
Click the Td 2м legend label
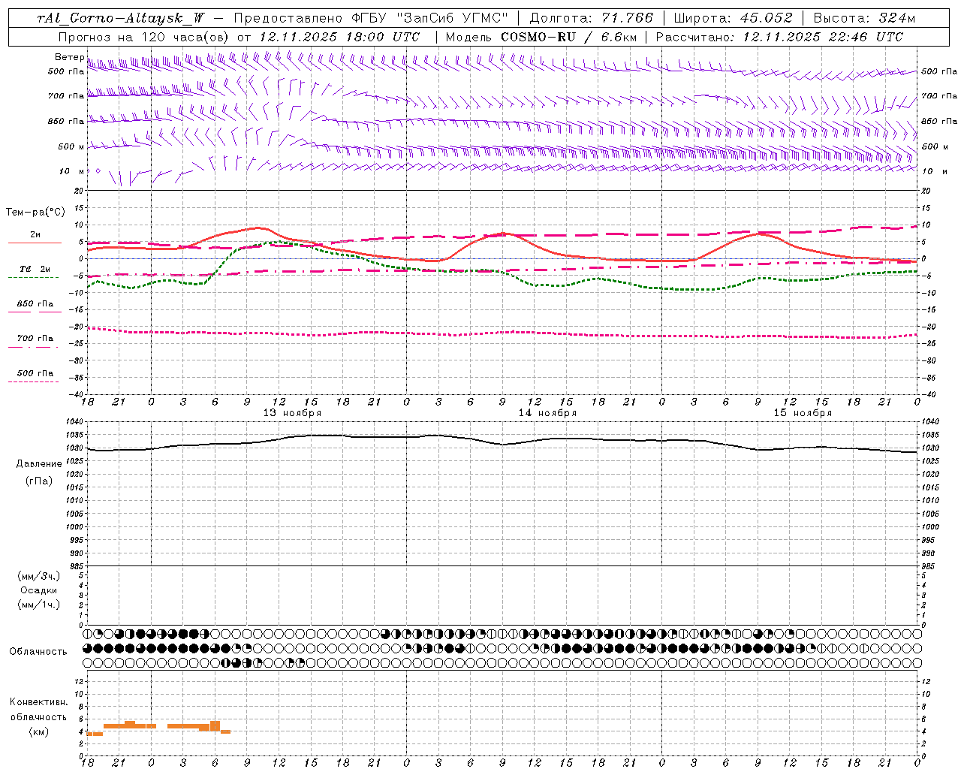click(35, 269)
